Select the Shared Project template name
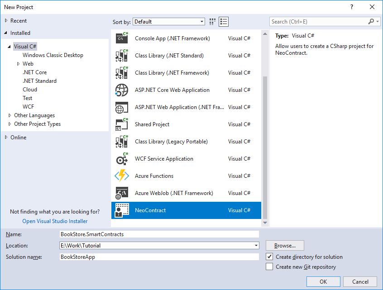The height and width of the screenshot is (290, 383). (x=152, y=124)
